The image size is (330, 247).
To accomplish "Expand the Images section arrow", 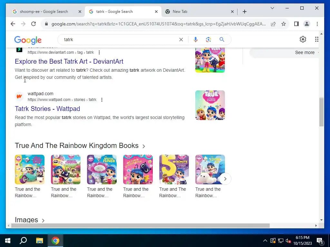I will pyautogui.click(x=43, y=220).
